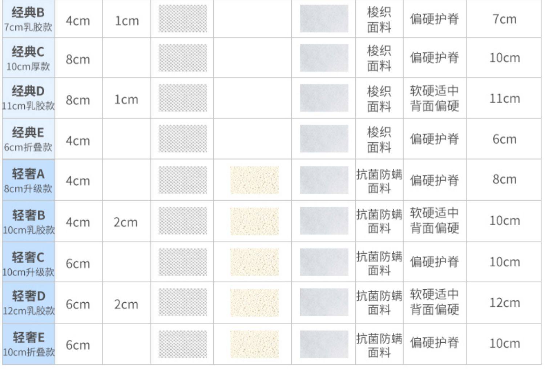Image resolution: width=545 pixels, height=387 pixels.
Task: Click the 轻奢C 10cm升级款 label cell
Action: 28,262
